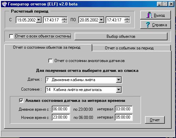Image resolution: width=176 pixels, height=138 pixels.
Task: Open the start date 19.05.2002 dropdown
Action: pos(39,20)
